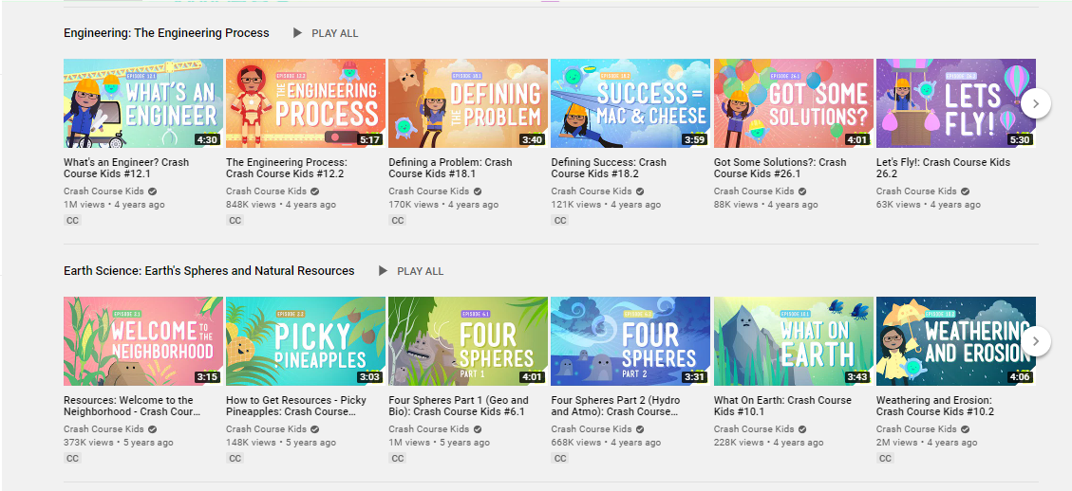Click title Defining a Problem: Crash Course Kids #18.1

point(450,168)
